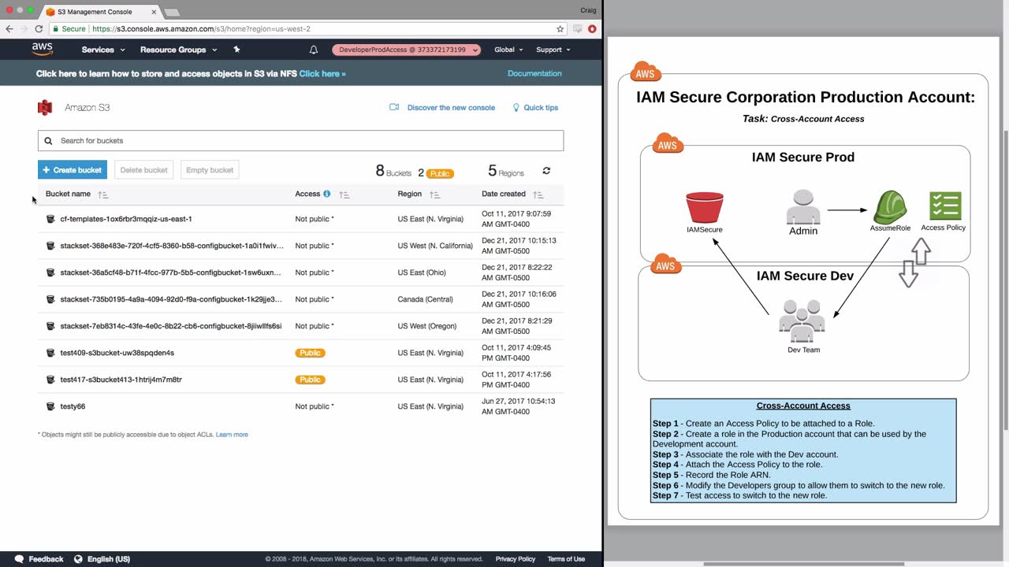Sort buckets by Region
This screenshot has width=1009, height=567.
[434, 195]
